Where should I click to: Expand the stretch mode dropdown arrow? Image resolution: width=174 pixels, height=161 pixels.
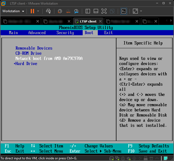tap(141, 11)
